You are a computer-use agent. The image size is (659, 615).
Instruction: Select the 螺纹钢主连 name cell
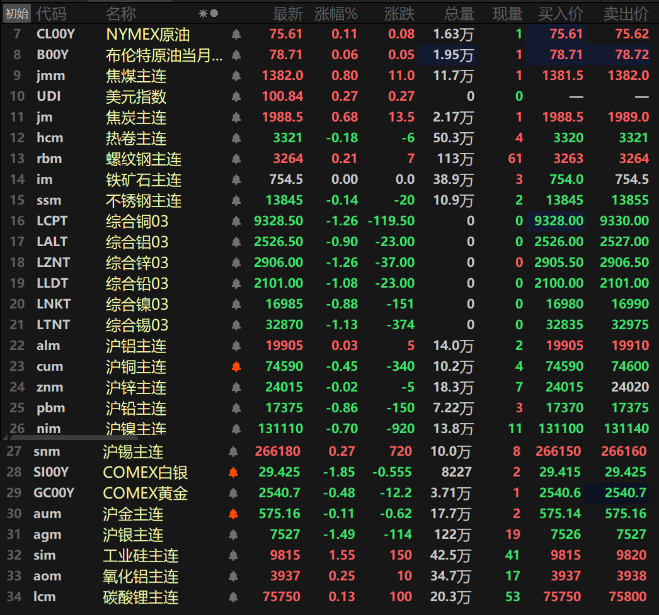pos(143,159)
